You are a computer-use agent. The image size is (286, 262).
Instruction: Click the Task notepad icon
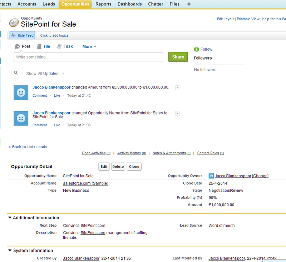(x=59, y=46)
